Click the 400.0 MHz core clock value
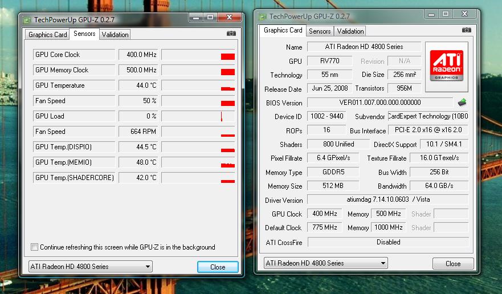This screenshot has width=502, height=294. 138,55
